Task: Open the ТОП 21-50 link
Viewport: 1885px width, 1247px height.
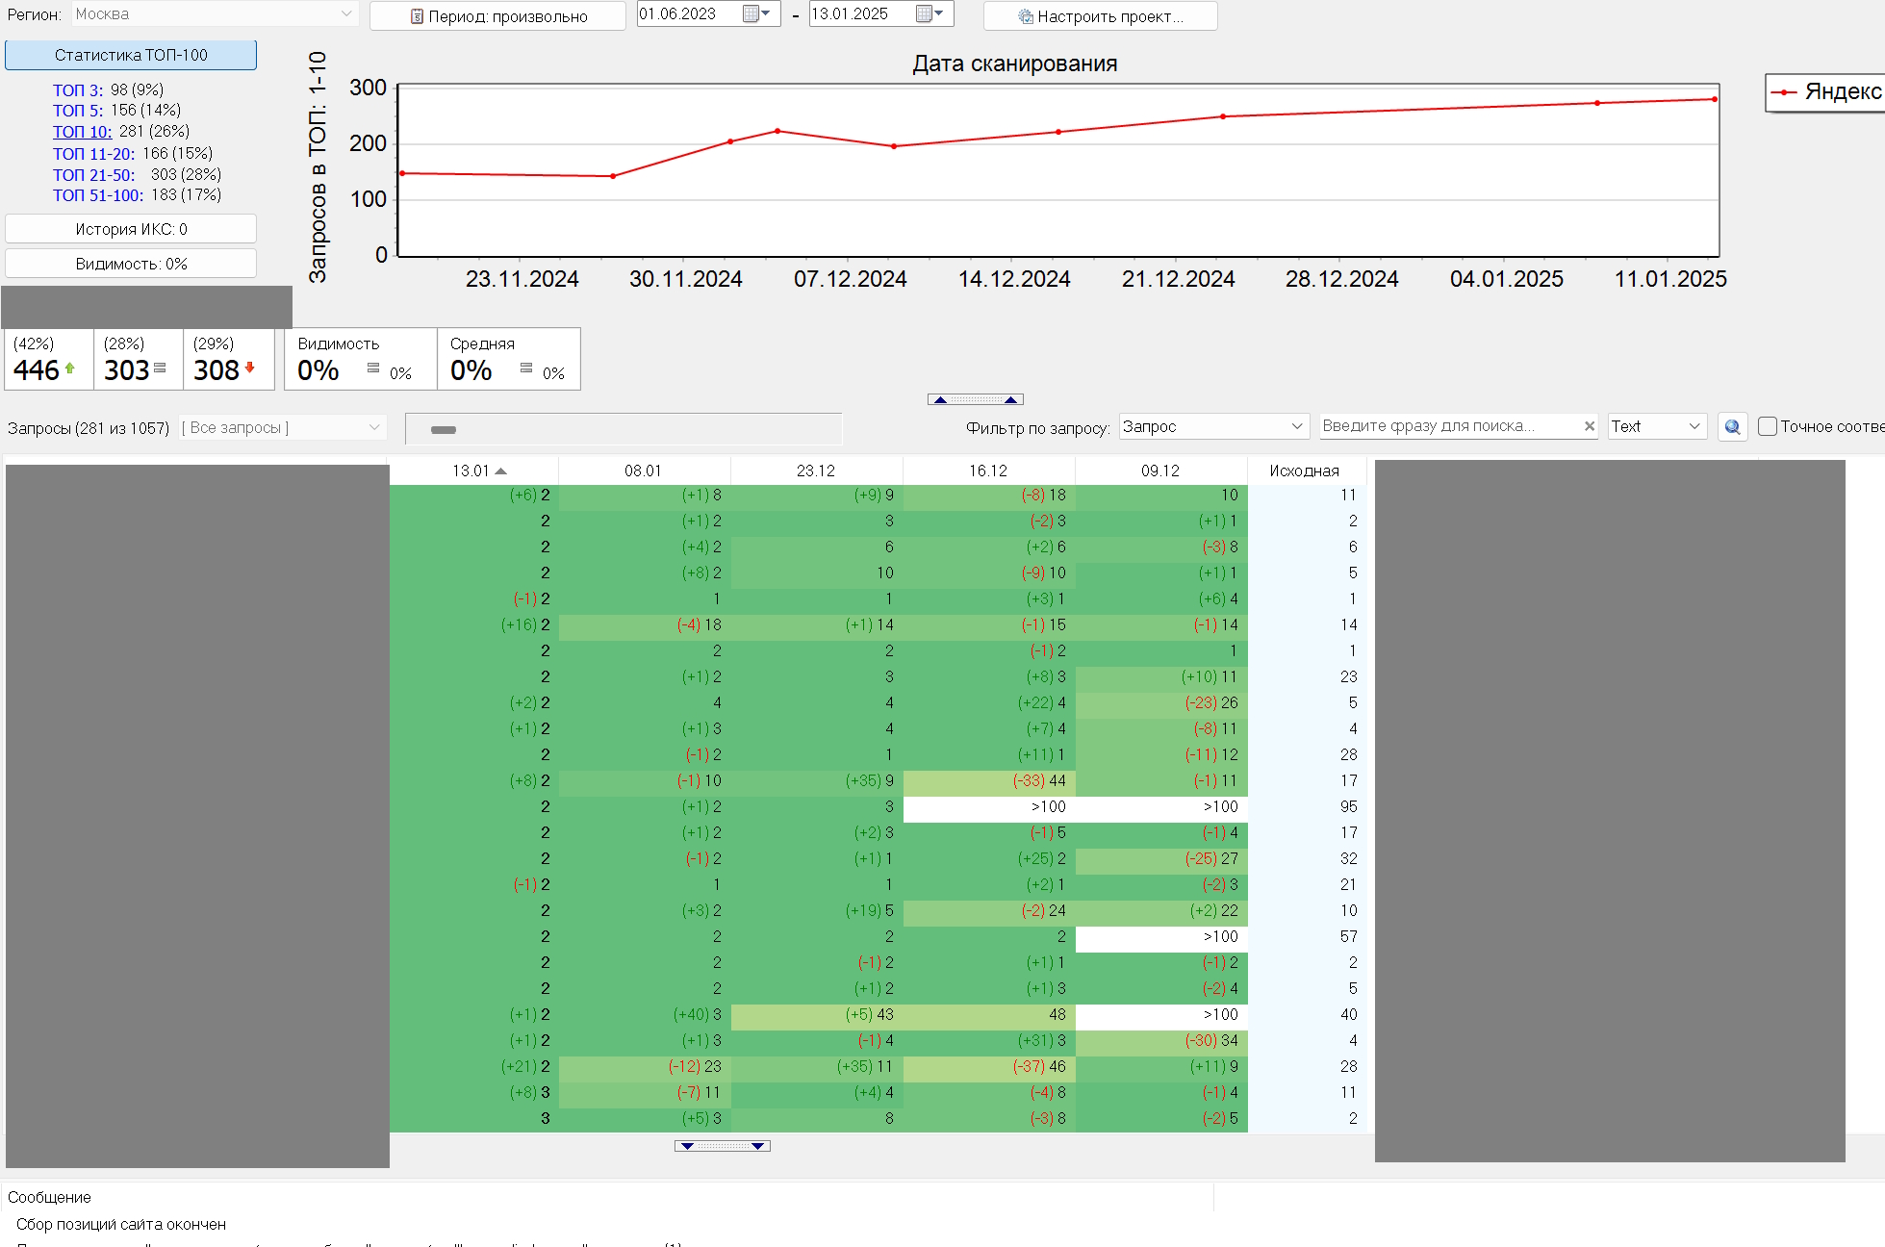Action: click(93, 175)
